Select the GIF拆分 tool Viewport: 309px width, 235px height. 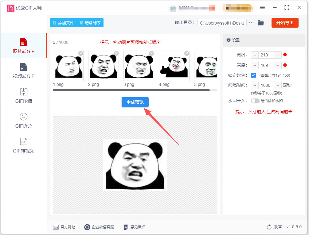[x=23, y=121]
